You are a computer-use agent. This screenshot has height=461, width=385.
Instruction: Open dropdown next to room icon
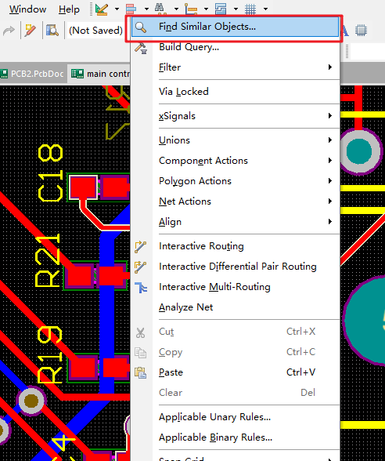click(236, 9)
